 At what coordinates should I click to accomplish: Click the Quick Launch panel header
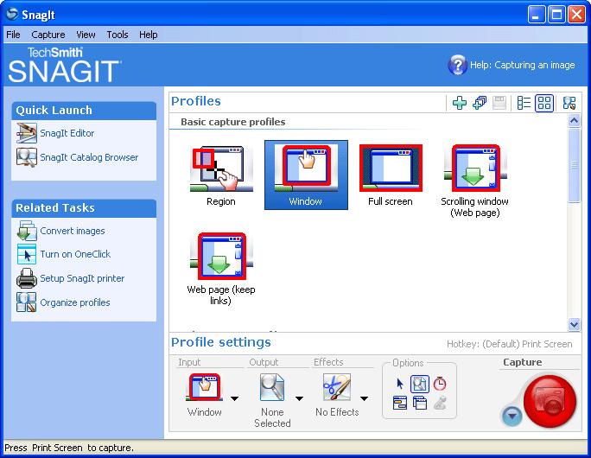coord(84,111)
